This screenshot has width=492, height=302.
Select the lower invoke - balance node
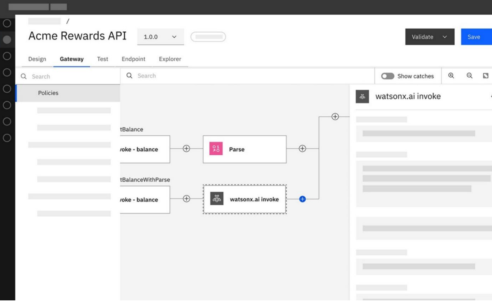(145, 200)
